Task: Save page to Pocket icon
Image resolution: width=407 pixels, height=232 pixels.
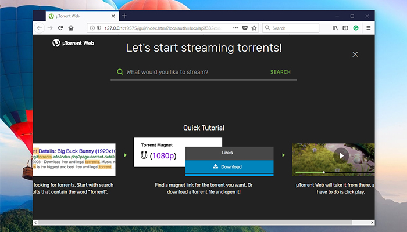Action: point(245,28)
